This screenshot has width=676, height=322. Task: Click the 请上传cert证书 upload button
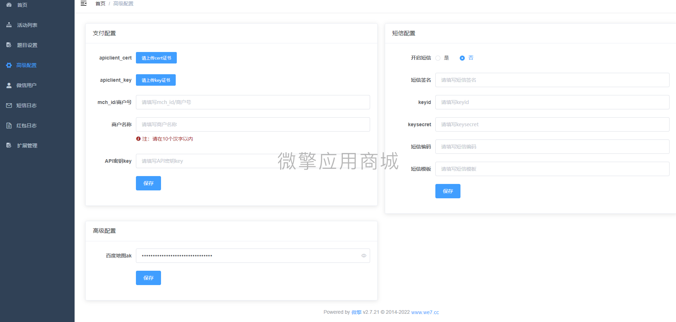[156, 58]
